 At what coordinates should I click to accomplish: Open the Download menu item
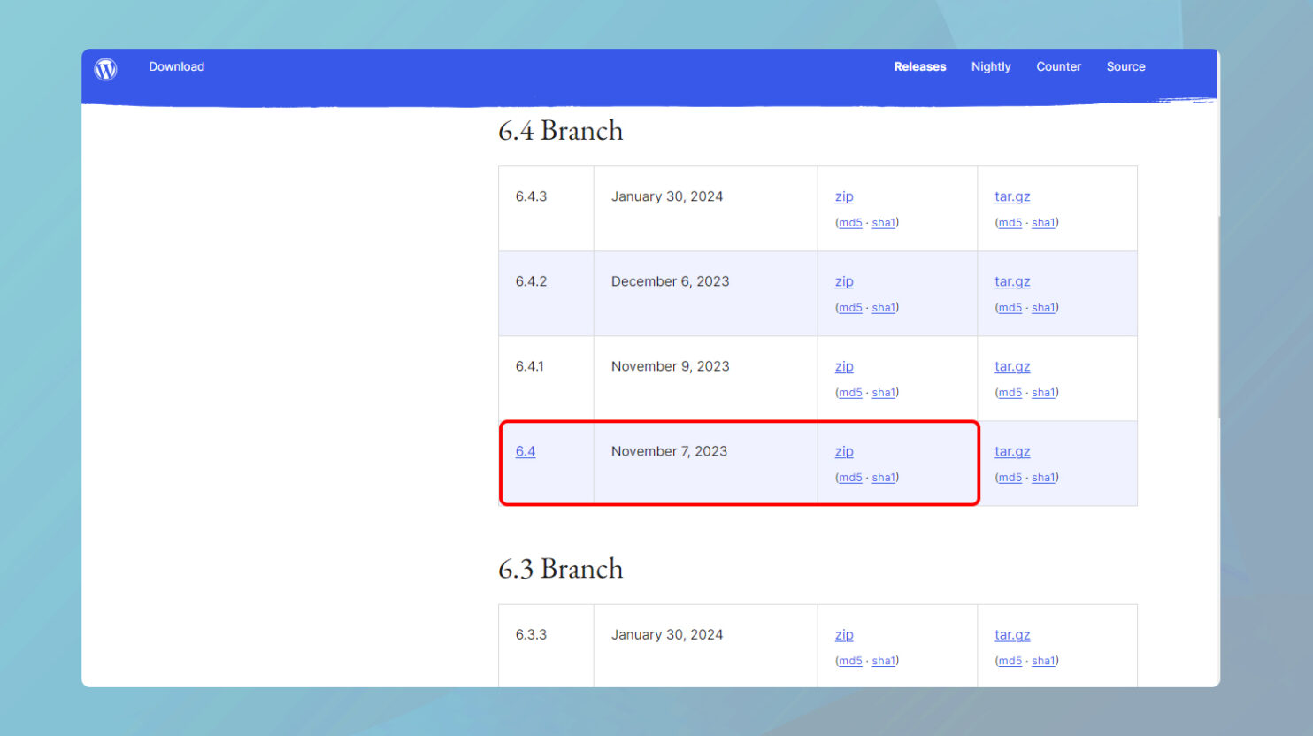click(x=175, y=66)
